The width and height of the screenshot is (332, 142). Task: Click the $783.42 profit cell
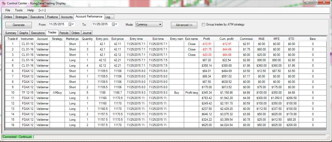(x=207, y=98)
